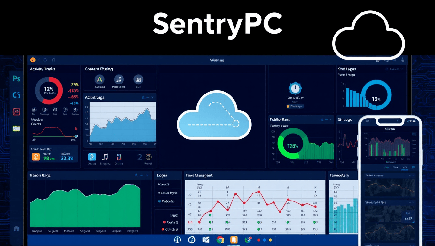Click the orange circle button in title bar

[33, 60]
